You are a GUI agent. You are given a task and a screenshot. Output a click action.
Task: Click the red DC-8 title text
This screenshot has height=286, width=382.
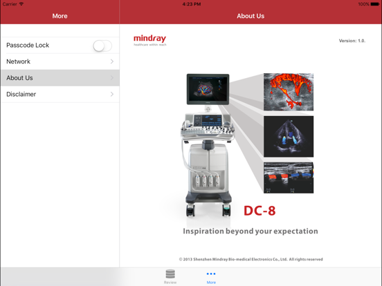coord(260,211)
